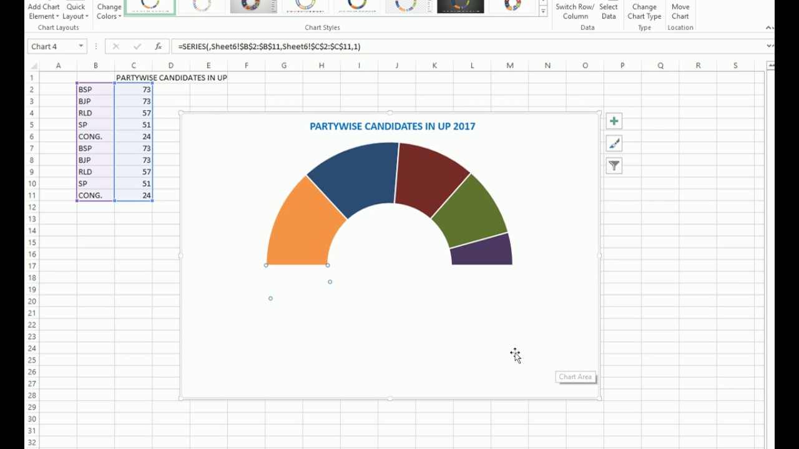Select row 30 header

click(32, 418)
